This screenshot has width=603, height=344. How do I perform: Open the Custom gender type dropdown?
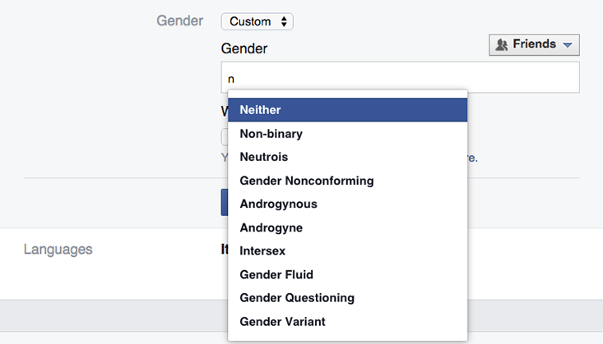[x=257, y=21]
